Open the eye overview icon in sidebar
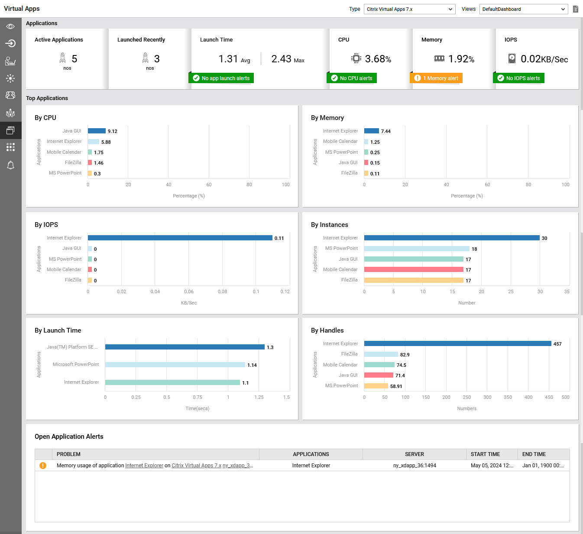The height and width of the screenshot is (534, 583). click(10, 26)
